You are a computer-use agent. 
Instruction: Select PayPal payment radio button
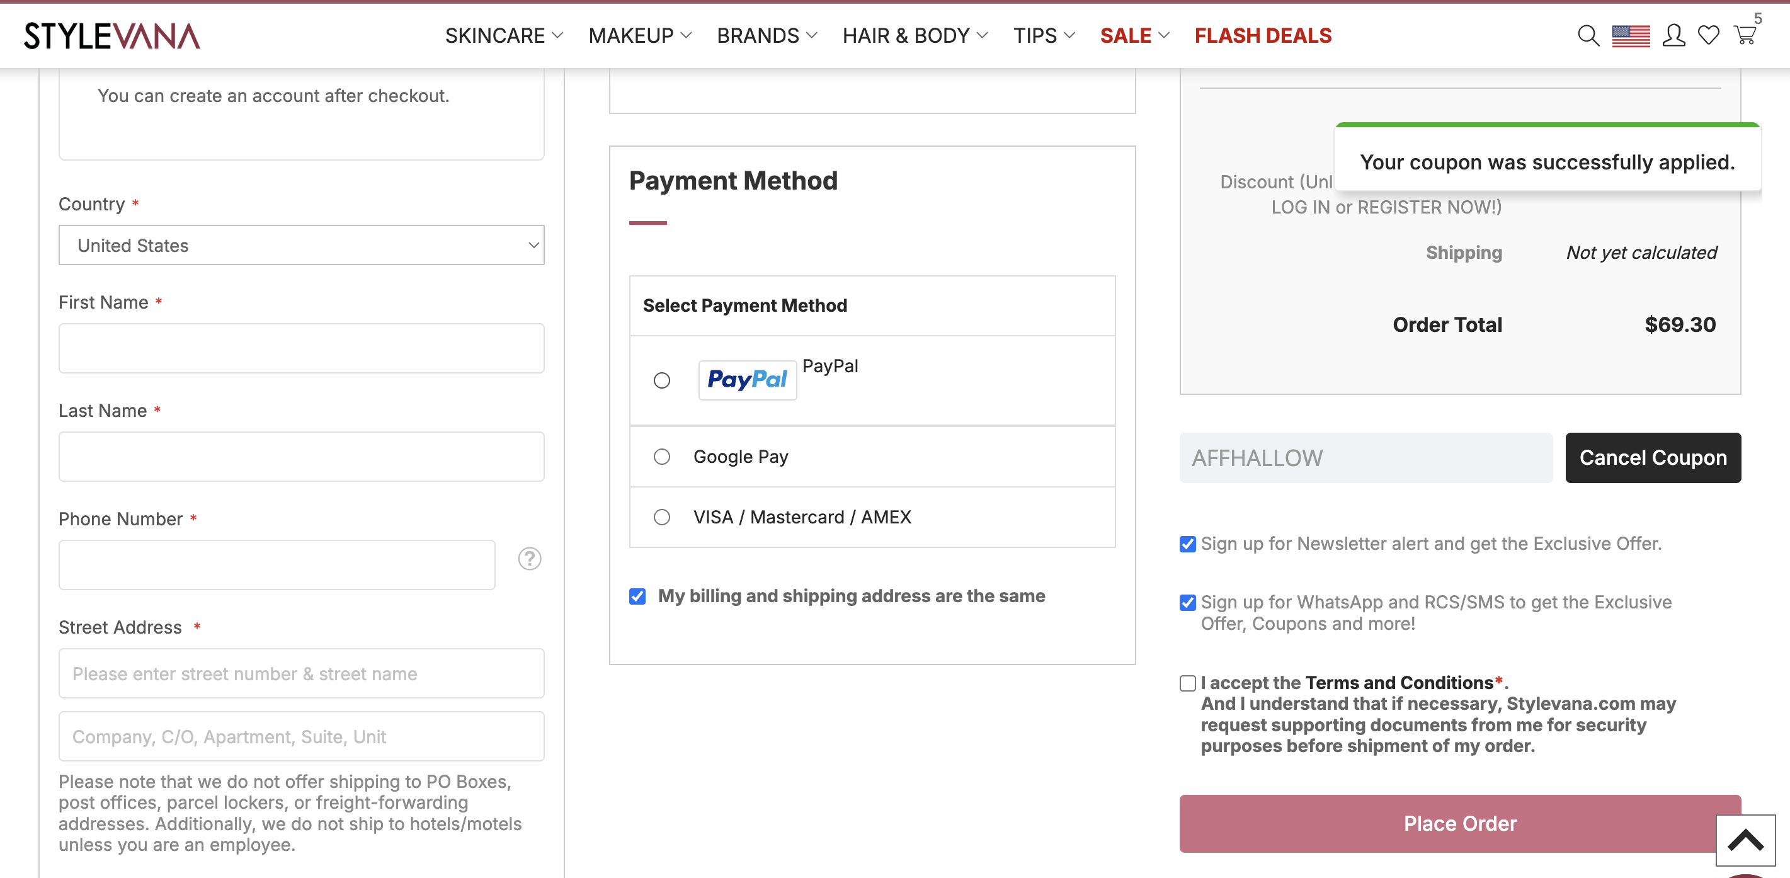tap(661, 380)
